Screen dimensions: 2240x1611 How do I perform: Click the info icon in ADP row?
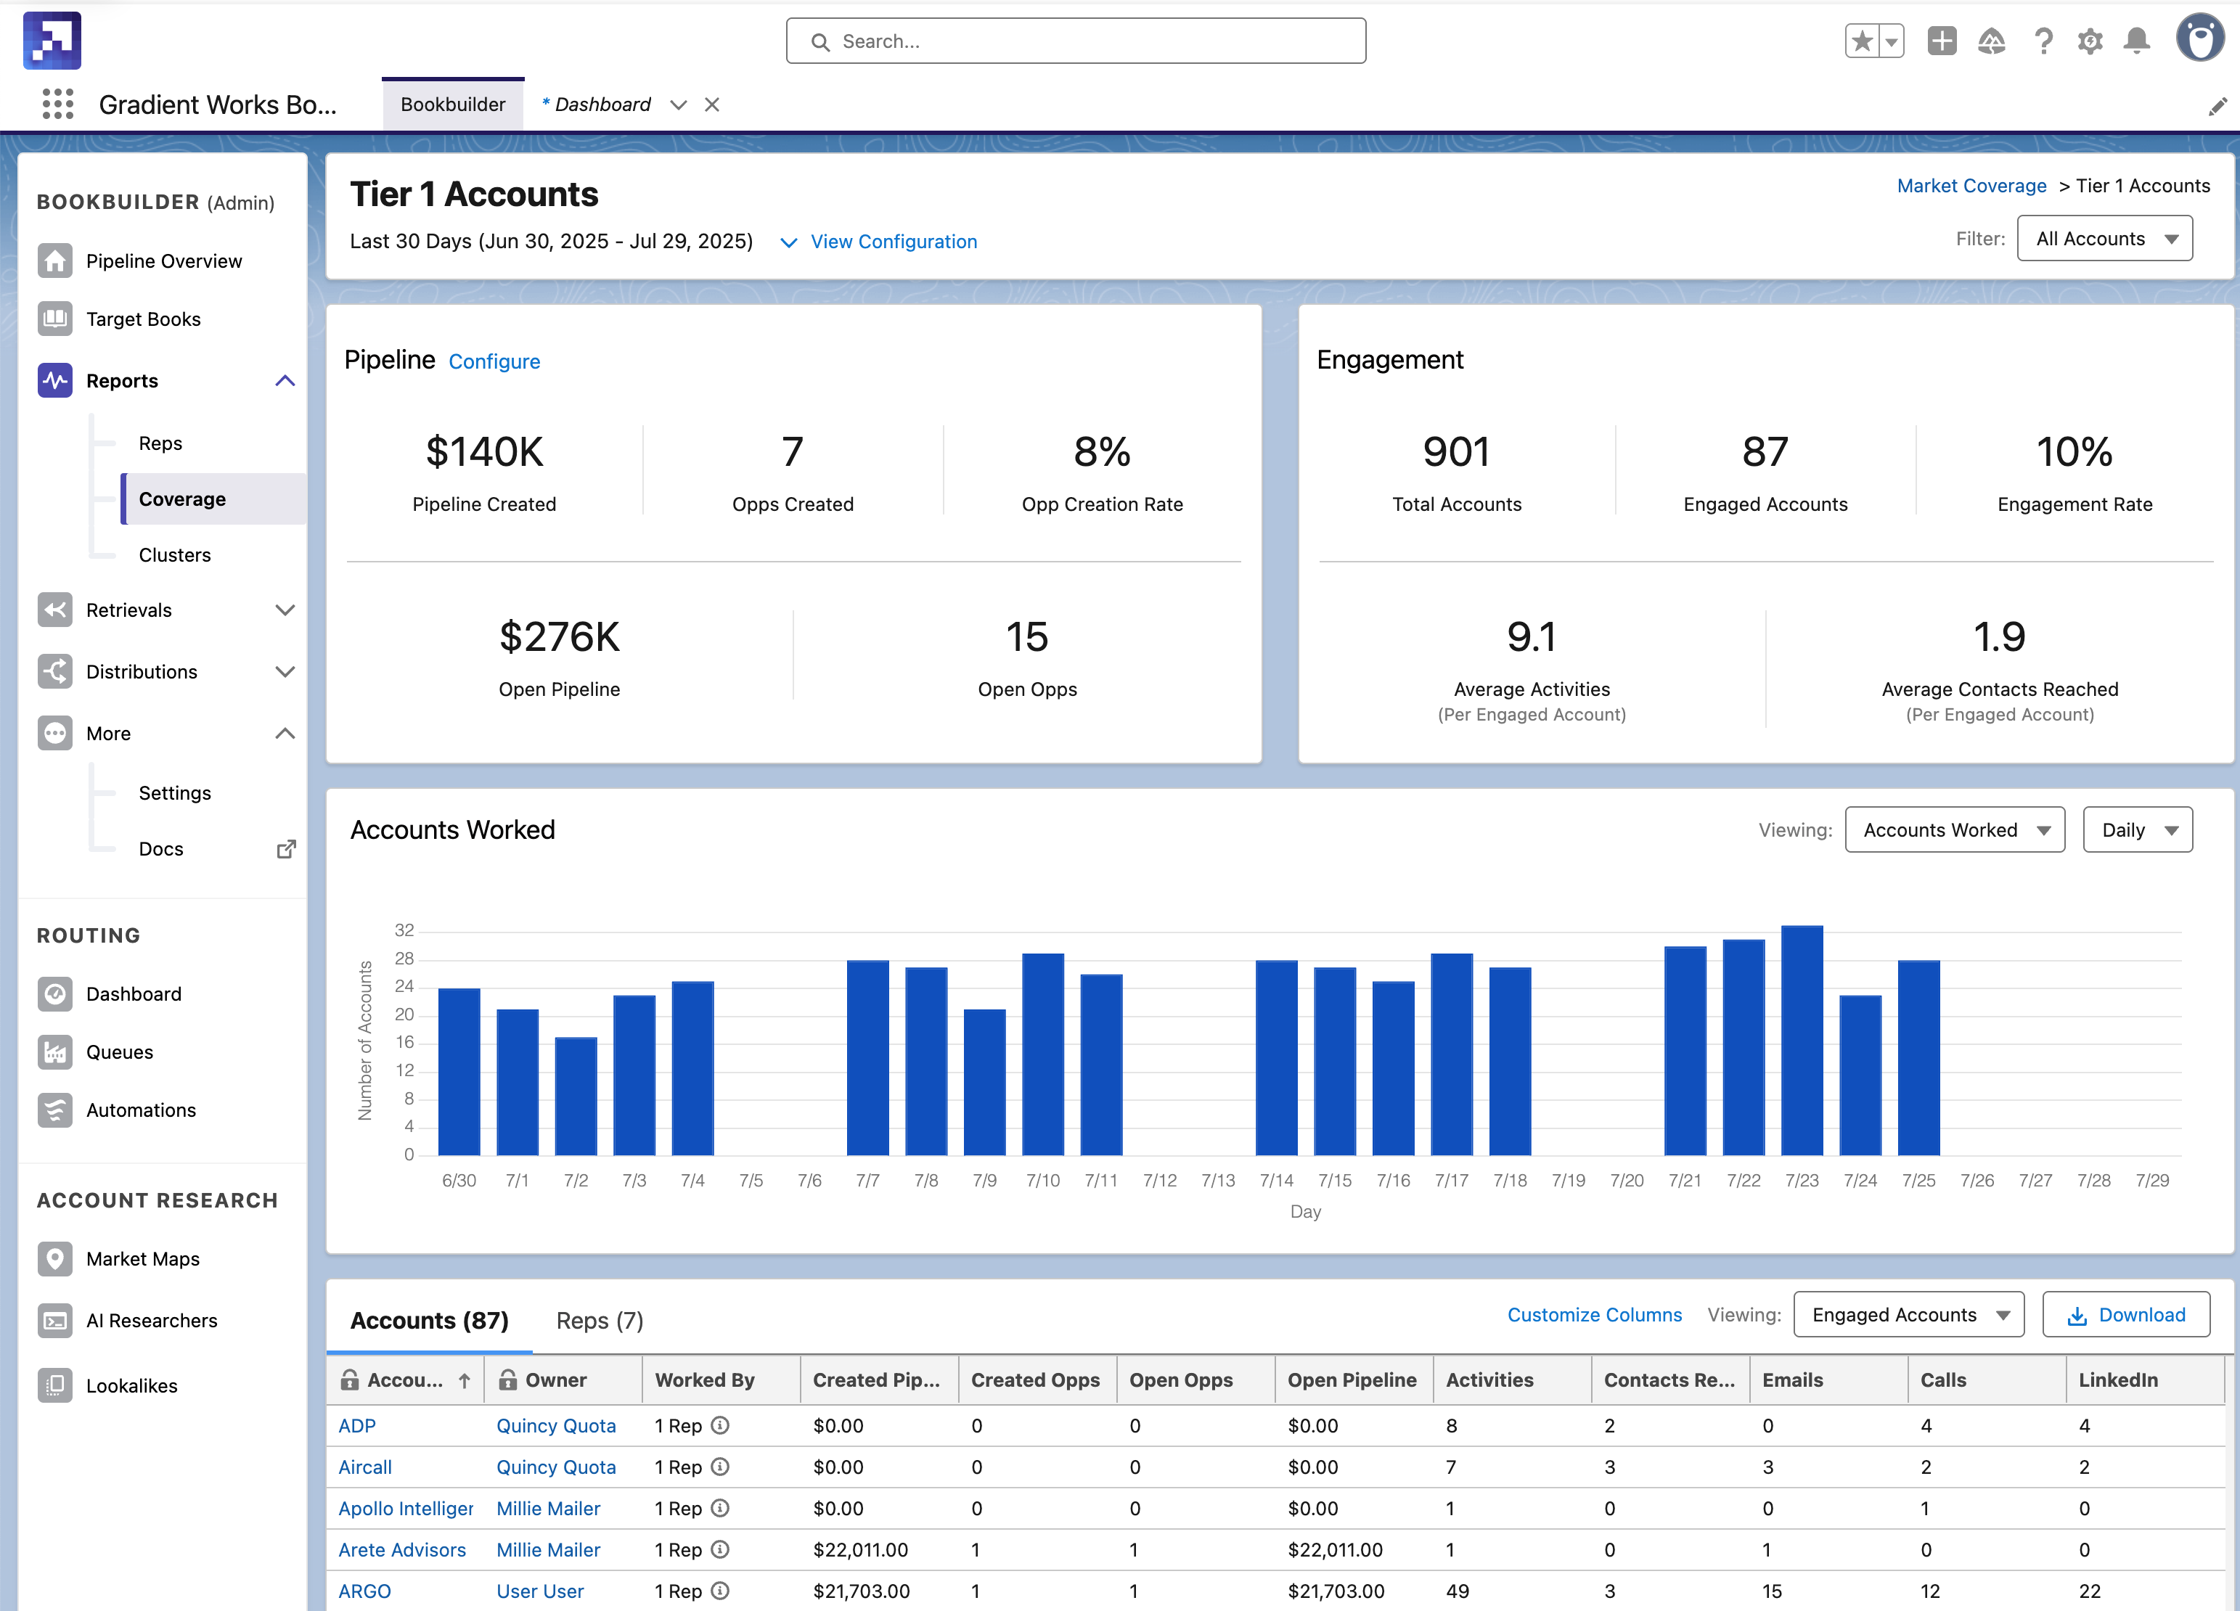pos(720,1425)
